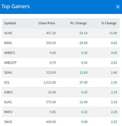Select the GIBF1 symbol
This screenshot has width=122, height=126.
pos(9,92)
